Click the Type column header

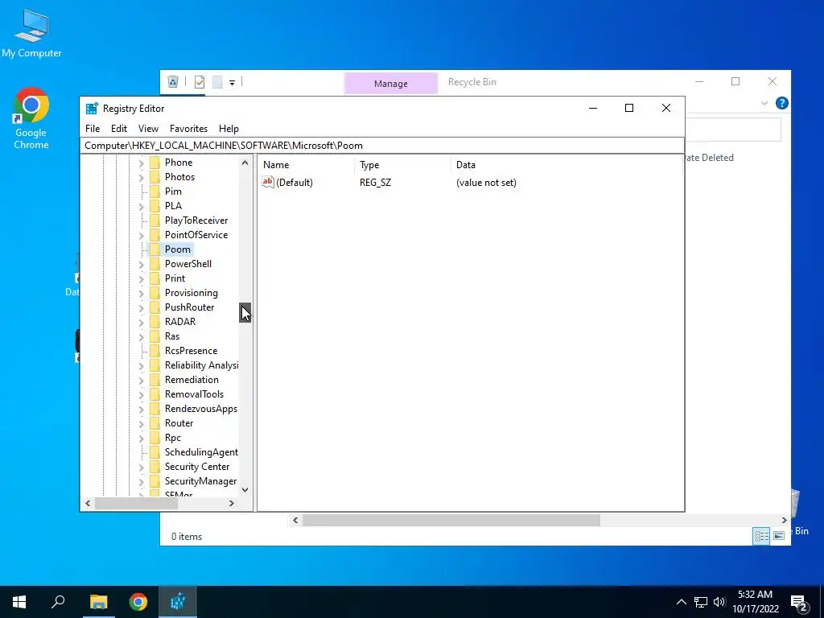tap(402, 164)
